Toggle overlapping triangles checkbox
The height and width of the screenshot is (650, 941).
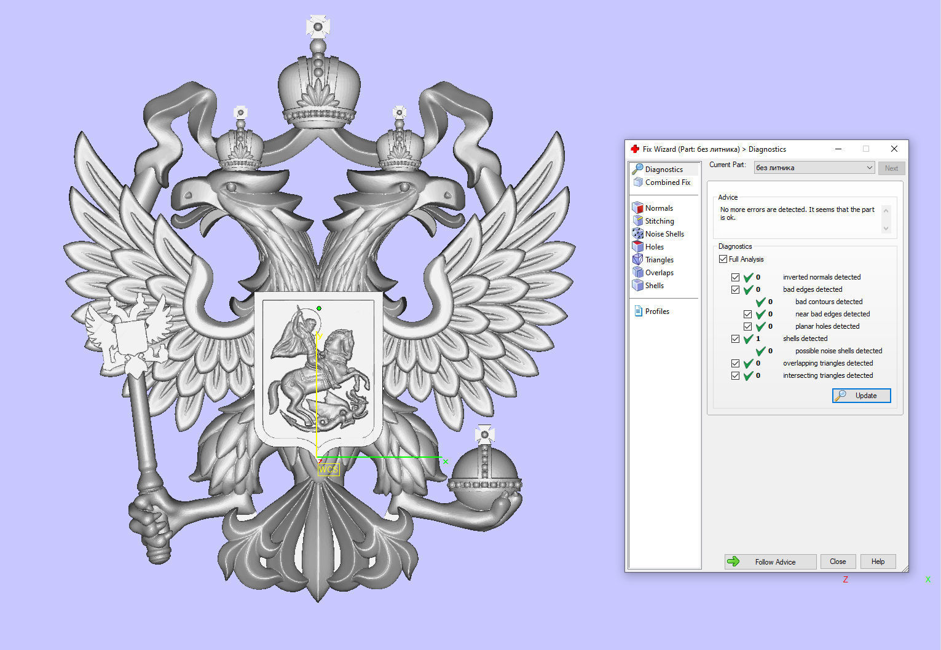tap(735, 363)
